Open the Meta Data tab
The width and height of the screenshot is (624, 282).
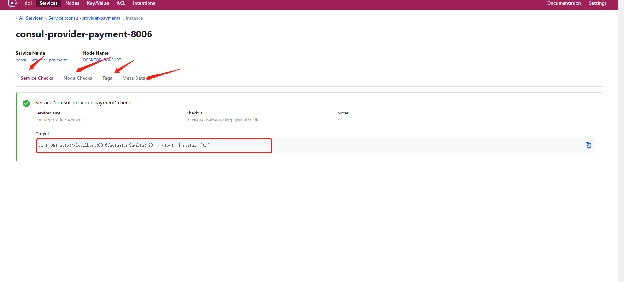point(134,78)
